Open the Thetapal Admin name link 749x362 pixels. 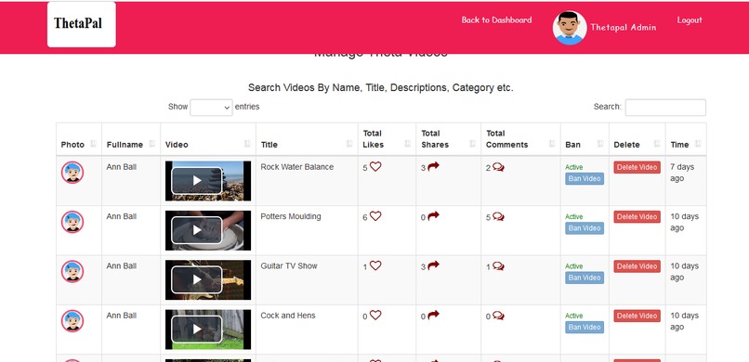pyautogui.click(x=623, y=27)
